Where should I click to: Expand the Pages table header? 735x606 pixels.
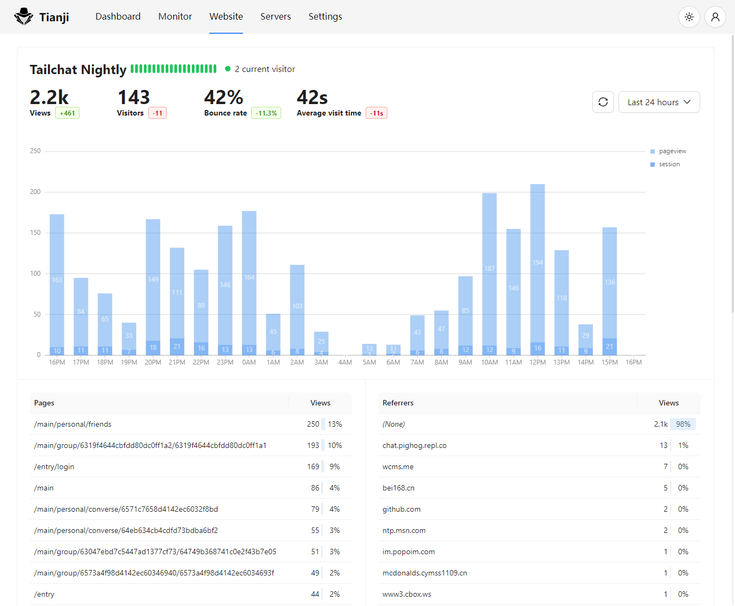44,403
